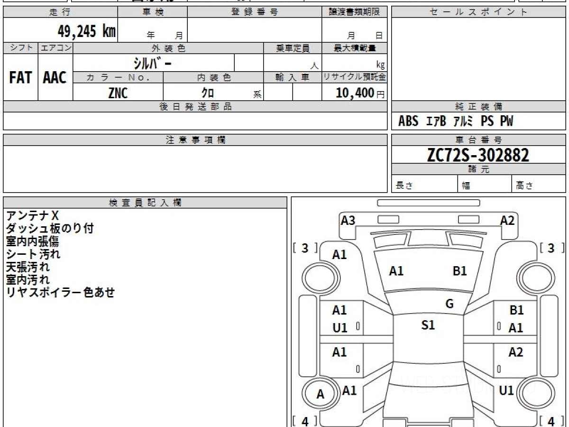
Task: Select the note シート汚れ
Action: 33,254
